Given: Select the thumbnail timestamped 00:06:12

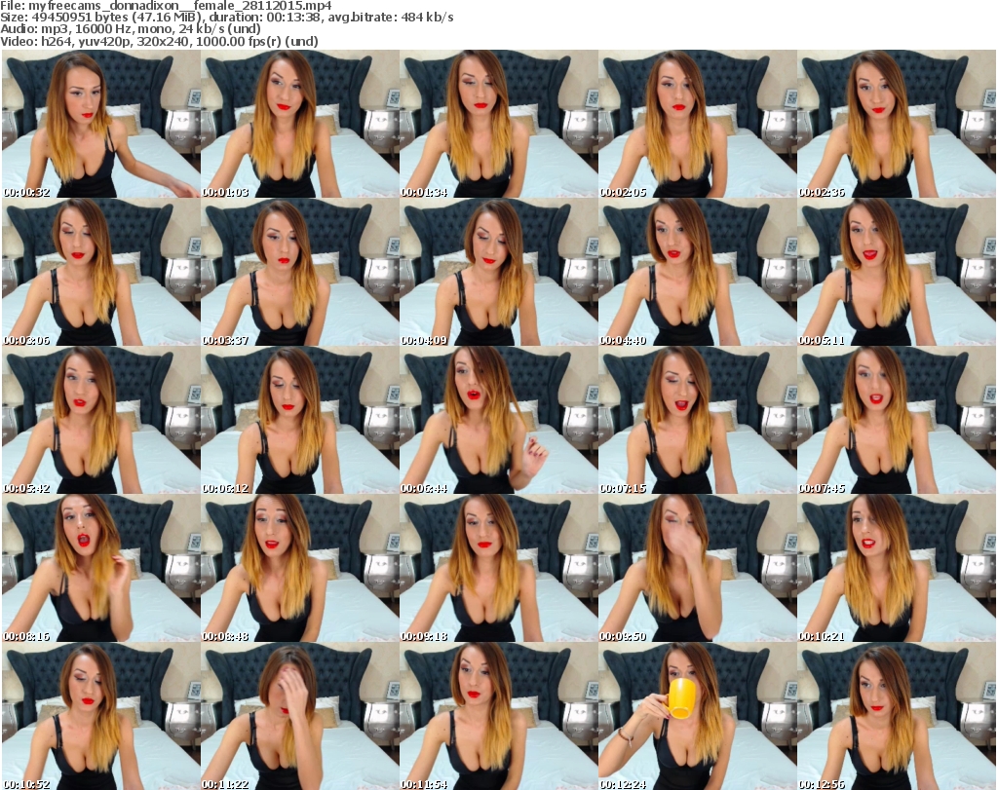Looking at the screenshot, I should [x=300, y=421].
